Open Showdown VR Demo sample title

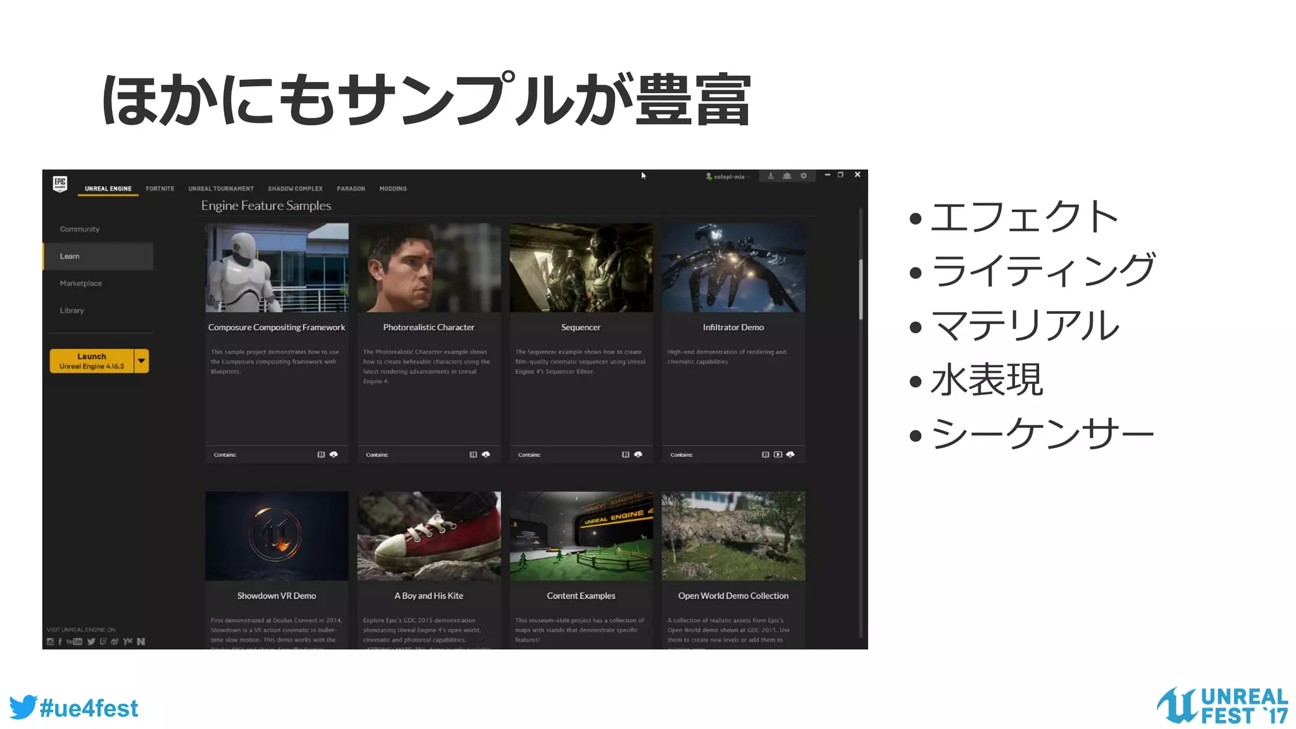(277, 596)
